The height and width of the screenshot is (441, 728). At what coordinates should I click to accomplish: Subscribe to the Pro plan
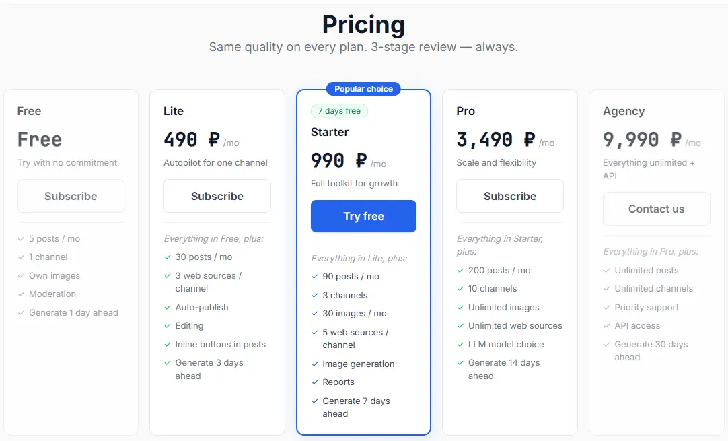510,196
